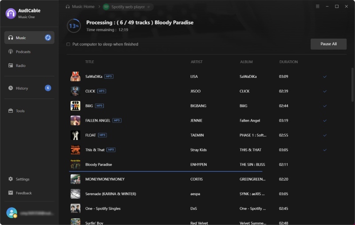Click artist name aespa
The width and height of the screenshot is (355, 225).
[195, 194]
